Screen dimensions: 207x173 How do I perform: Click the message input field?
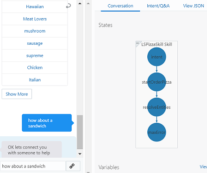click(x=33, y=166)
